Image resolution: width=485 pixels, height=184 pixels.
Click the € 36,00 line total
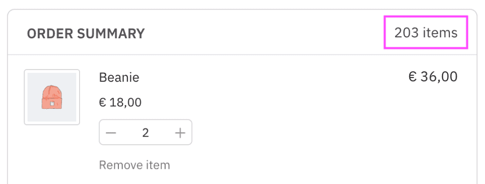tap(433, 77)
